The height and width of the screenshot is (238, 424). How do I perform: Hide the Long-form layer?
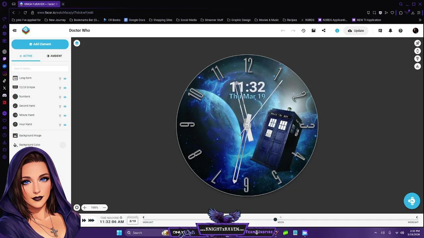click(x=65, y=79)
